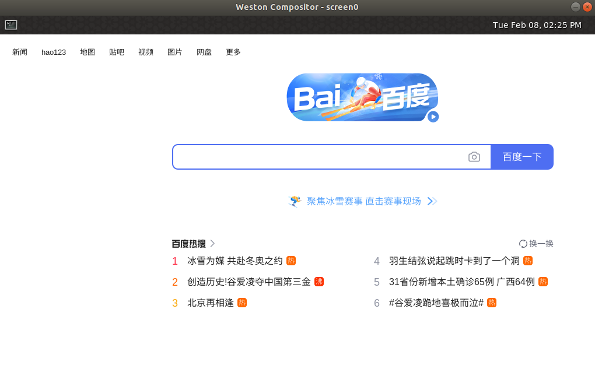Open the 视频 navigation link
Image resolution: width=595 pixels, height=365 pixels.
pyautogui.click(x=146, y=52)
